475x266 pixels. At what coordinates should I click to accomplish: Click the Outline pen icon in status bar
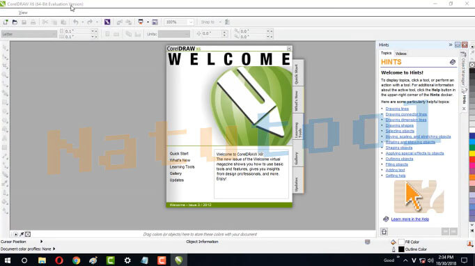394,249
